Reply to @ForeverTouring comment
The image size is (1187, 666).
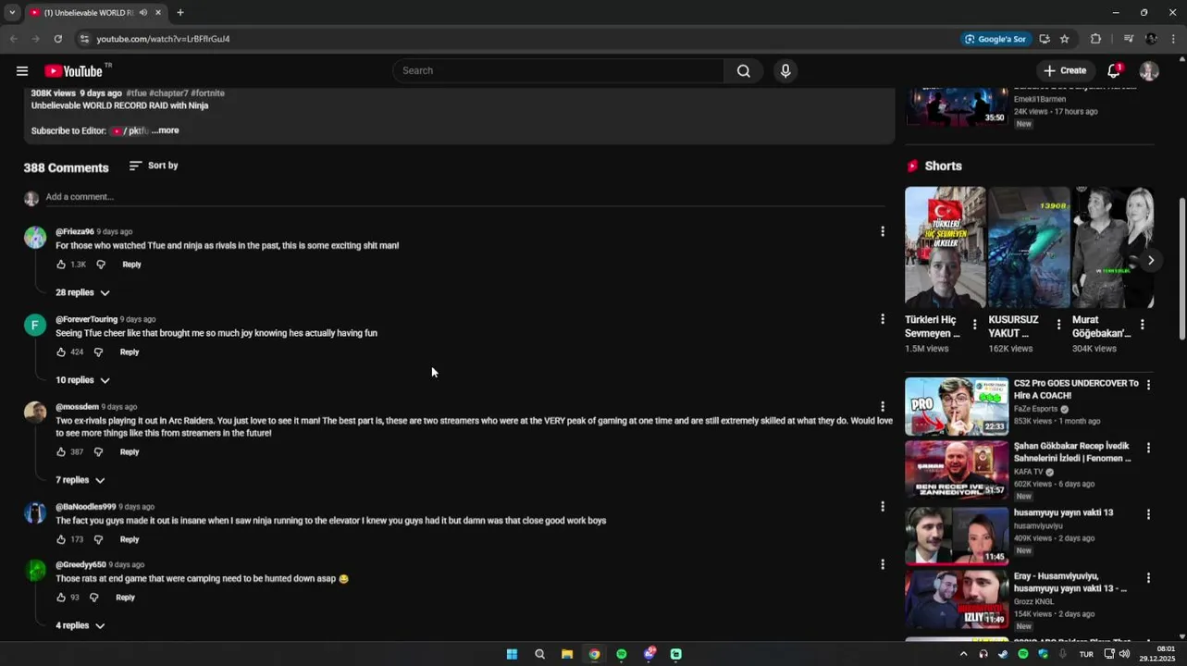[x=130, y=352]
